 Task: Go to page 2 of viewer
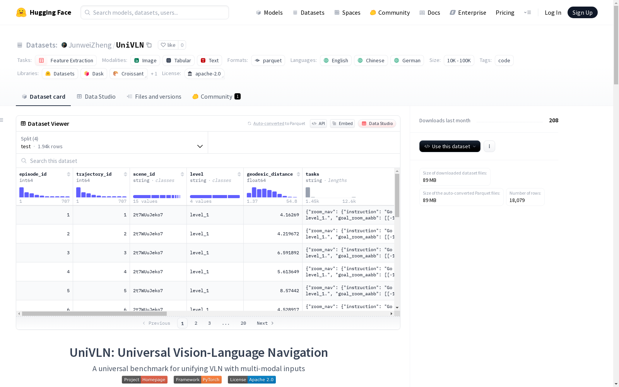point(196,323)
